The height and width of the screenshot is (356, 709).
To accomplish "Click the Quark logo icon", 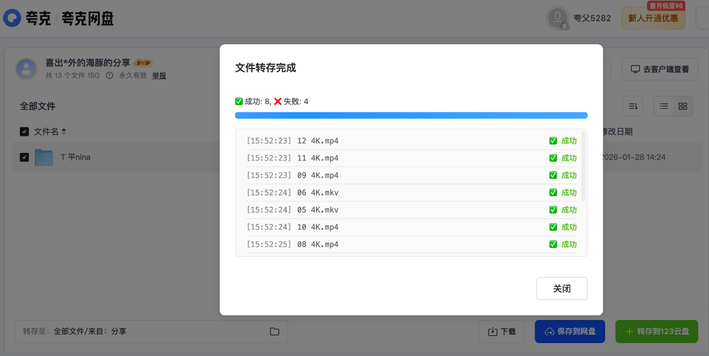I will (x=13, y=18).
